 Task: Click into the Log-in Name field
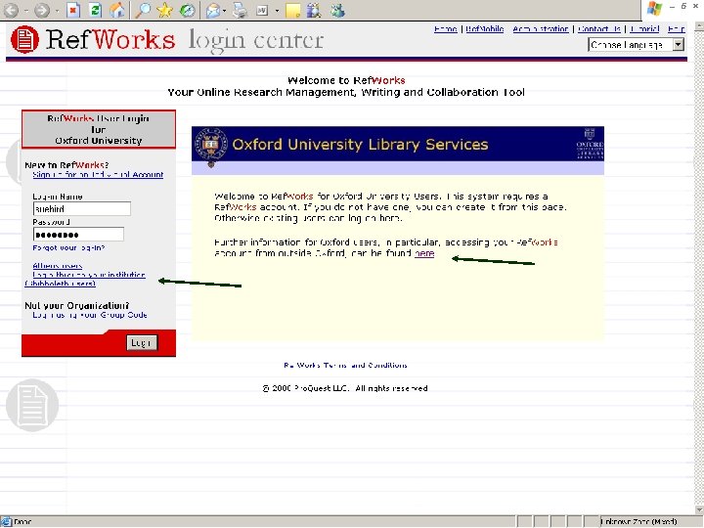82,209
